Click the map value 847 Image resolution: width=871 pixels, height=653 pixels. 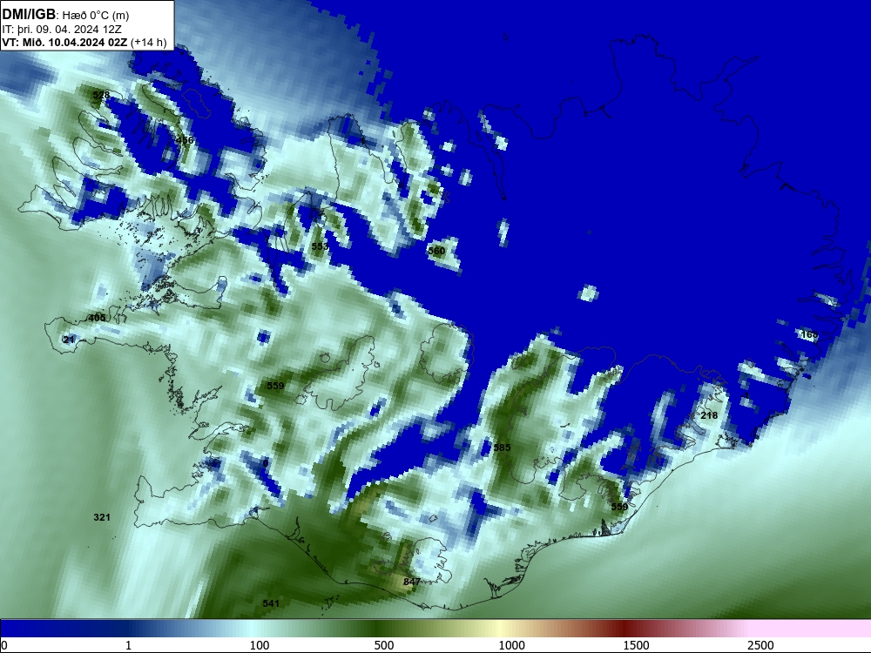pos(412,582)
